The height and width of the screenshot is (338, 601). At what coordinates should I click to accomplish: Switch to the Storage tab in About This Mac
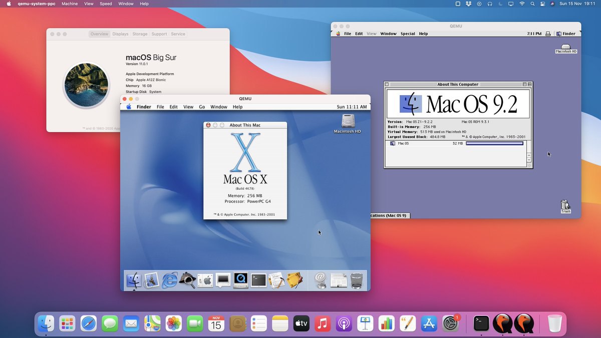(x=140, y=34)
